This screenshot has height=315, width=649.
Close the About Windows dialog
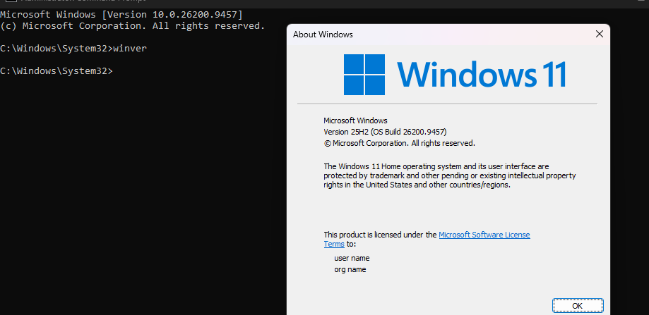pyautogui.click(x=599, y=35)
